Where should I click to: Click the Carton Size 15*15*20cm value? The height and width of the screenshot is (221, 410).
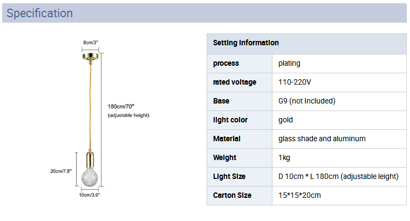click(x=299, y=196)
